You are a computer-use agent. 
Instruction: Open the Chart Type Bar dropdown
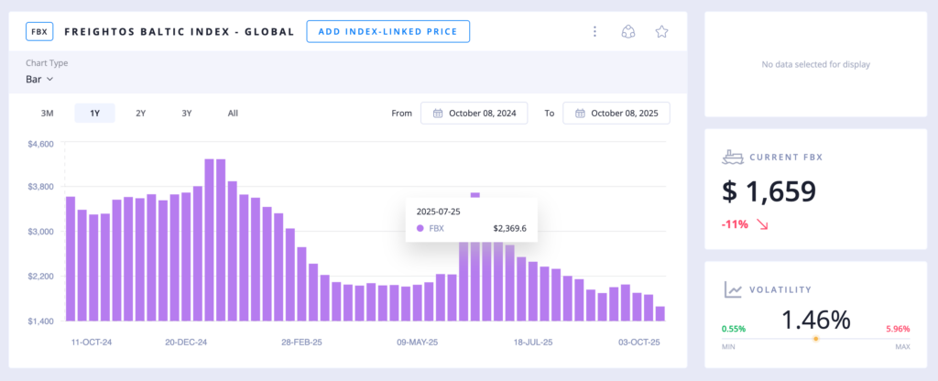[40, 79]
